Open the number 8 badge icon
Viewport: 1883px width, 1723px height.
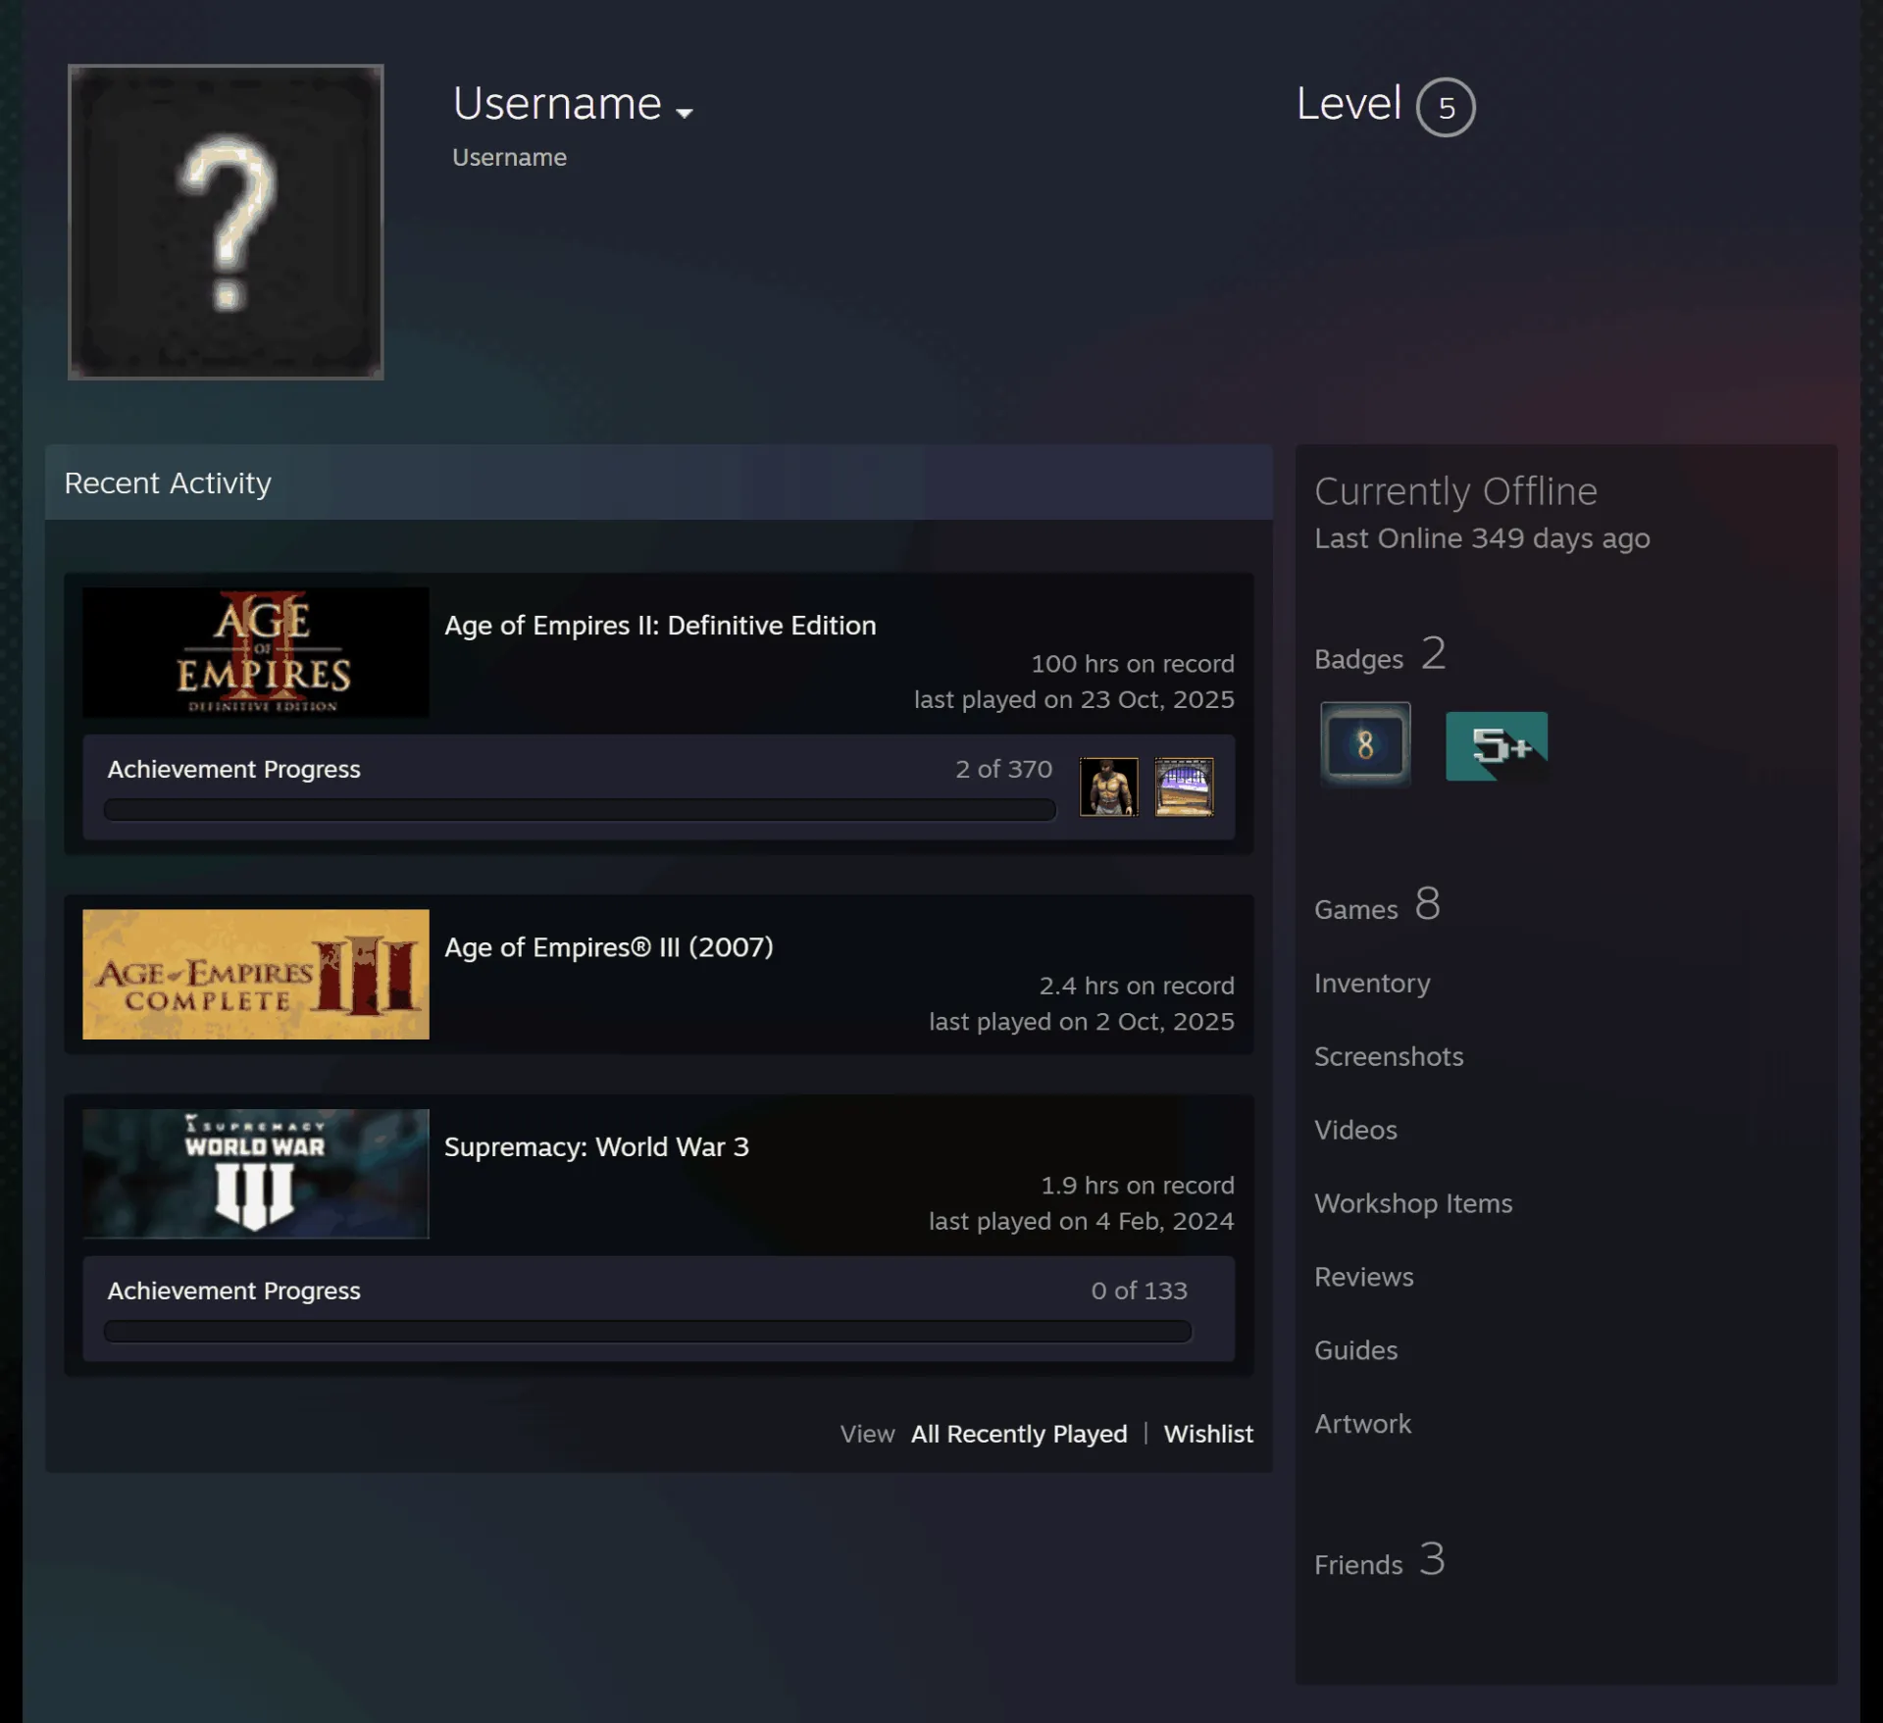[x=1365, y=744]
